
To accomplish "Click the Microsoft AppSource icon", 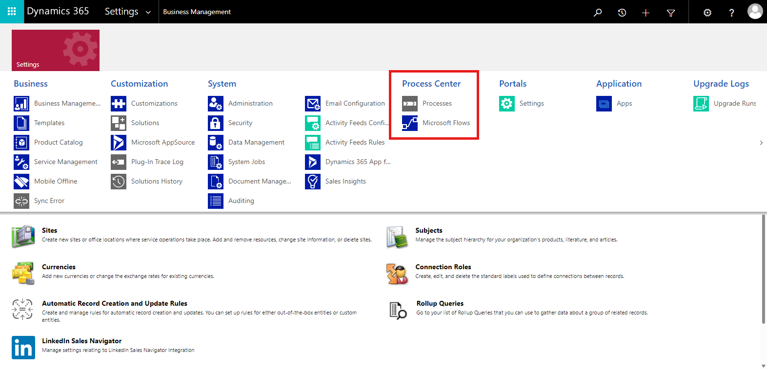I will point(119,143).
